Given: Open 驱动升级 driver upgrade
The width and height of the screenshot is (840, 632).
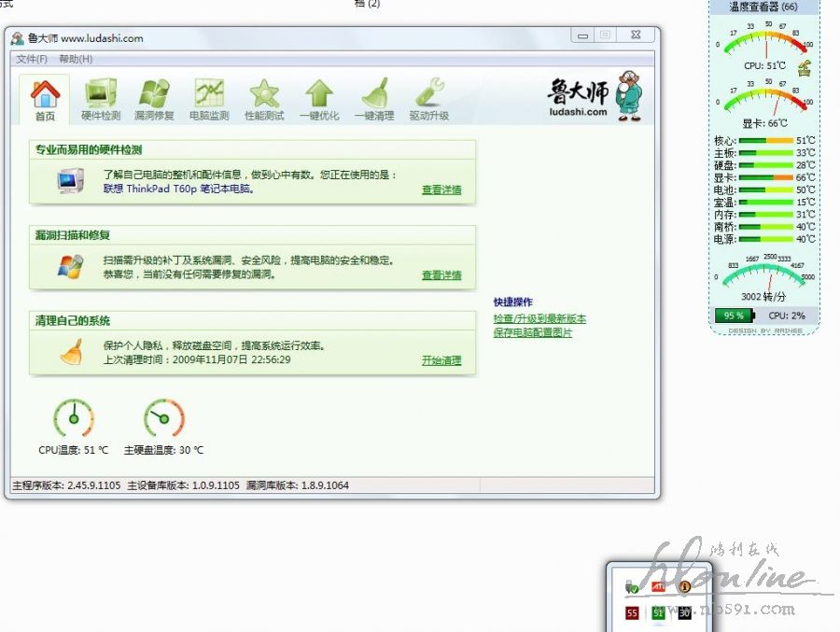Looking at the screenshot, I should [429, 100].
